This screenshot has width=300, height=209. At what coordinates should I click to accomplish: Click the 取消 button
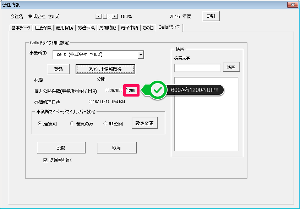(117, 148)
